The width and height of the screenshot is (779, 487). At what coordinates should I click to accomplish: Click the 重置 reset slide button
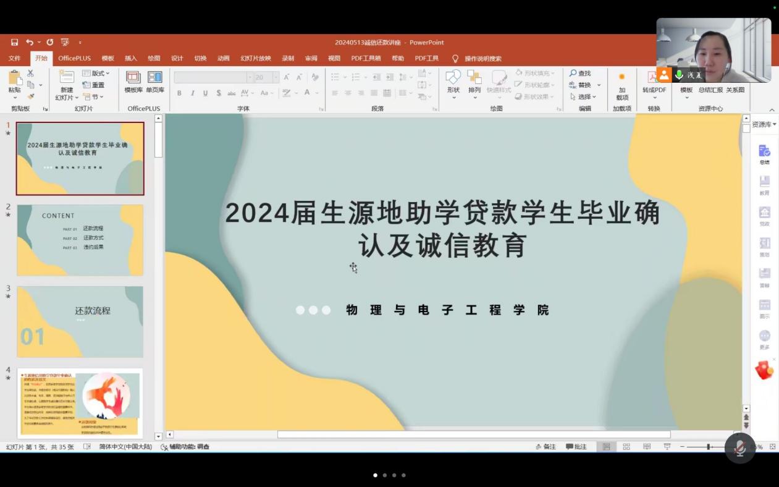[x=94, y=85]
